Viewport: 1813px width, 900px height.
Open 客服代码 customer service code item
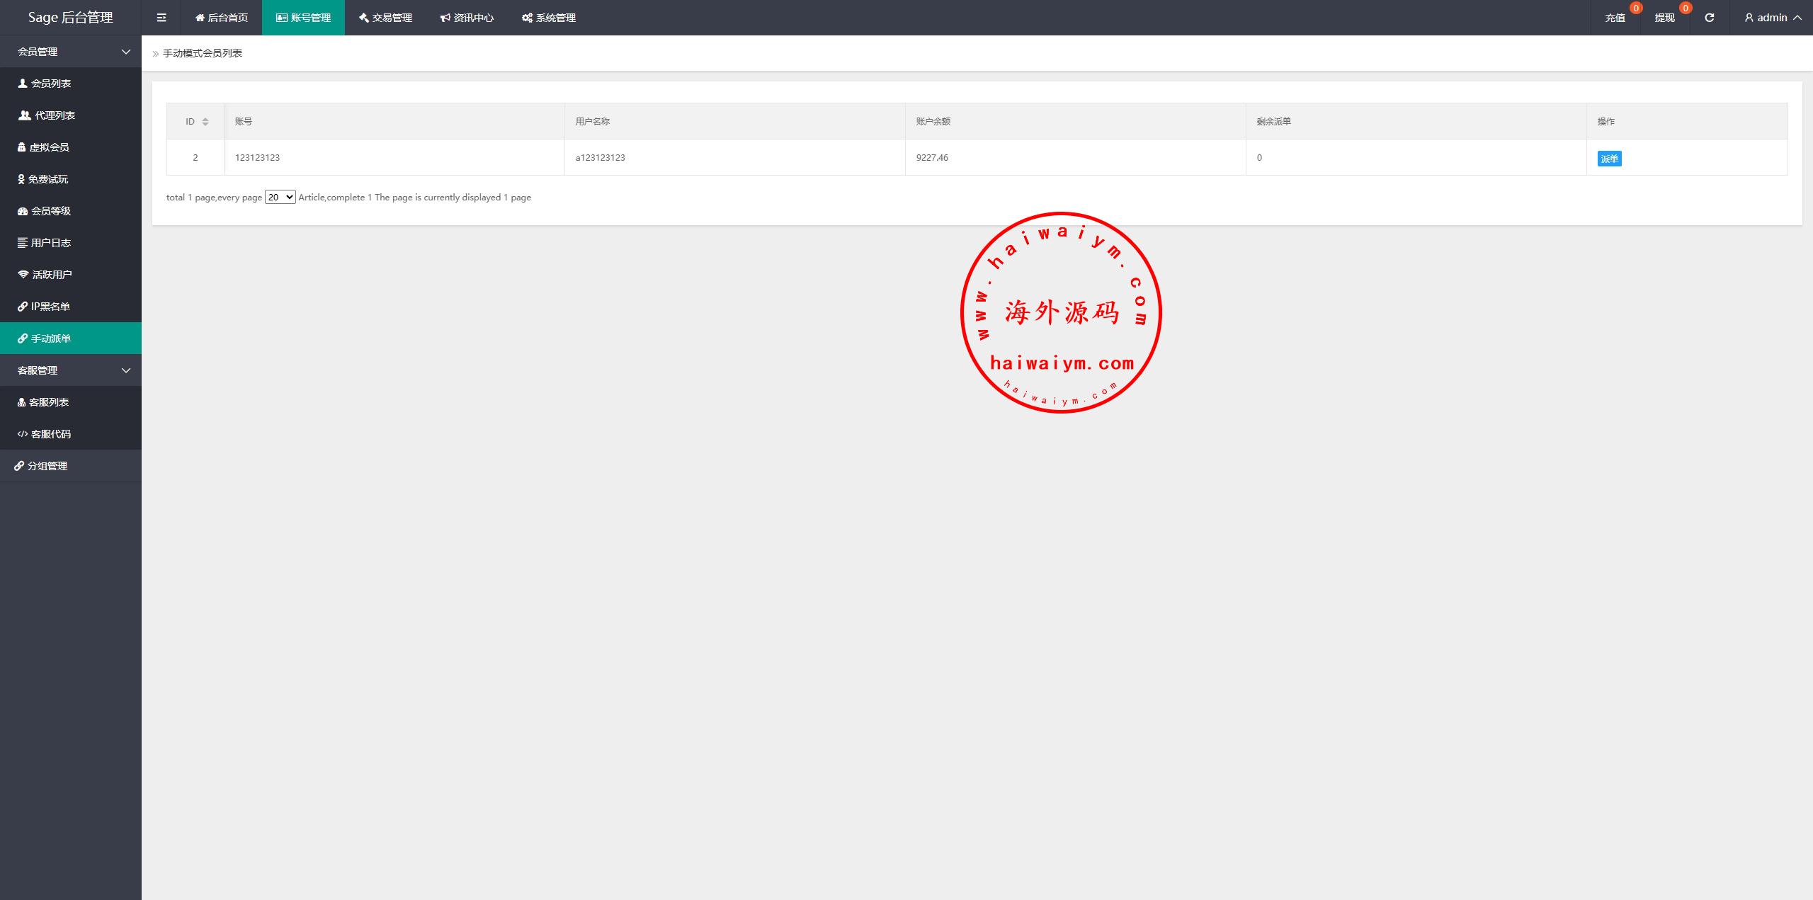point(50,434)
